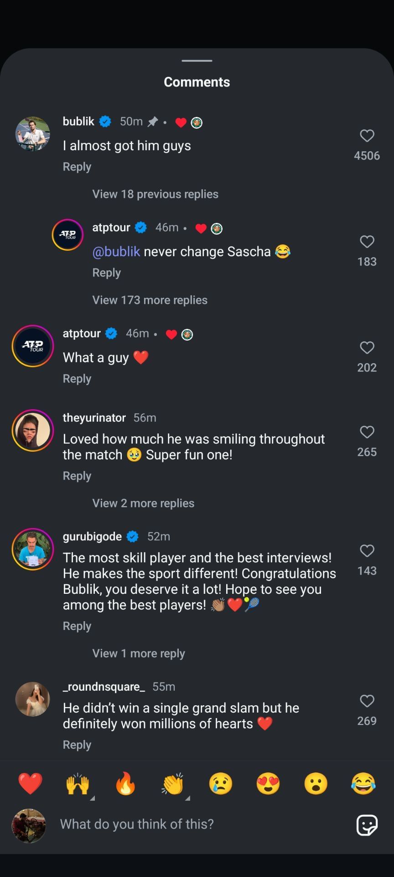
Task: Reply to _roundnsquare_'s comment
Action: pyautogui.click(x=77, y=745)
